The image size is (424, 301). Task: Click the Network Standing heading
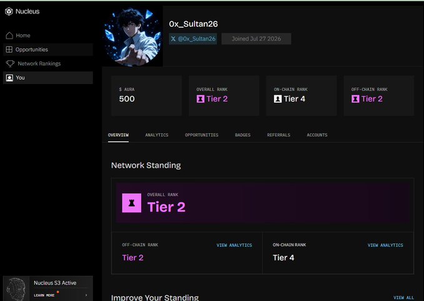click(x=146, y=165)
